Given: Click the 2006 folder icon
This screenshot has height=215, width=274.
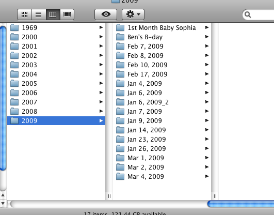Looking at the screenshot, I should (14, 93).
